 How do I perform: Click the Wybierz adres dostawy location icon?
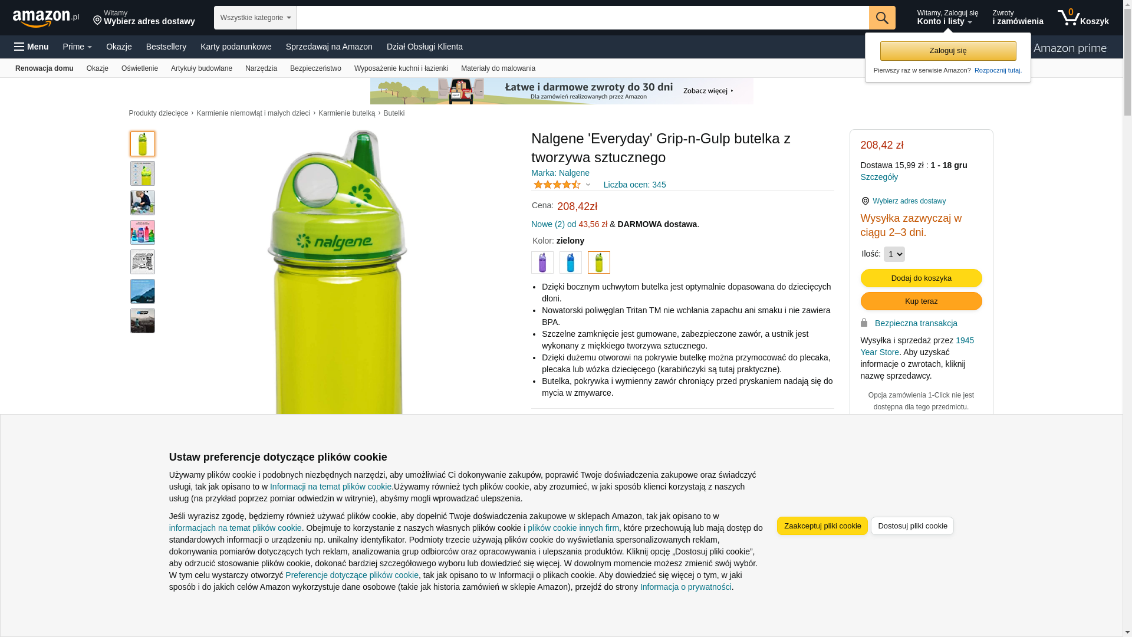(866, 201)
